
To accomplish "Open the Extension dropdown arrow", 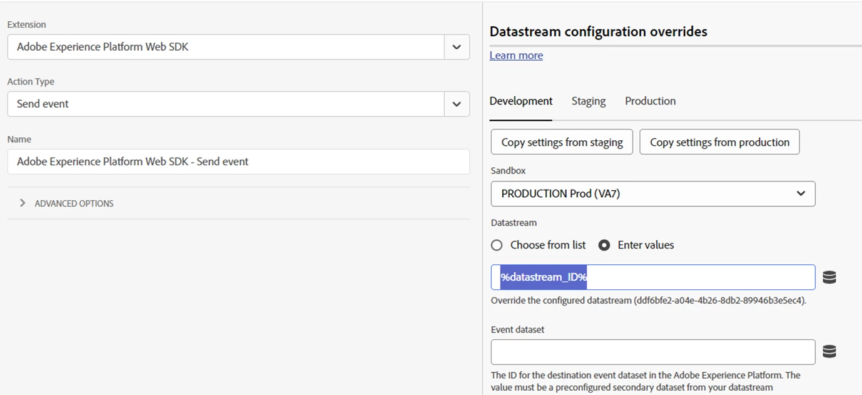I will tap(457, 47).
